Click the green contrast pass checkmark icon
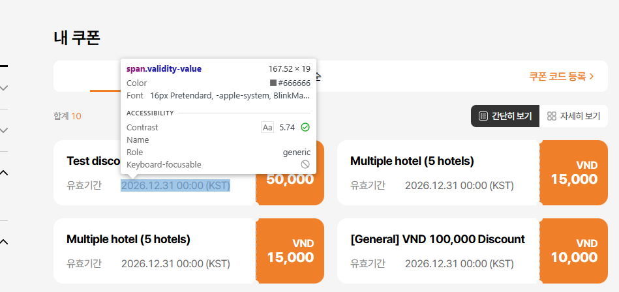Viewport: 619px width, 292px height. tap(305, 128)
